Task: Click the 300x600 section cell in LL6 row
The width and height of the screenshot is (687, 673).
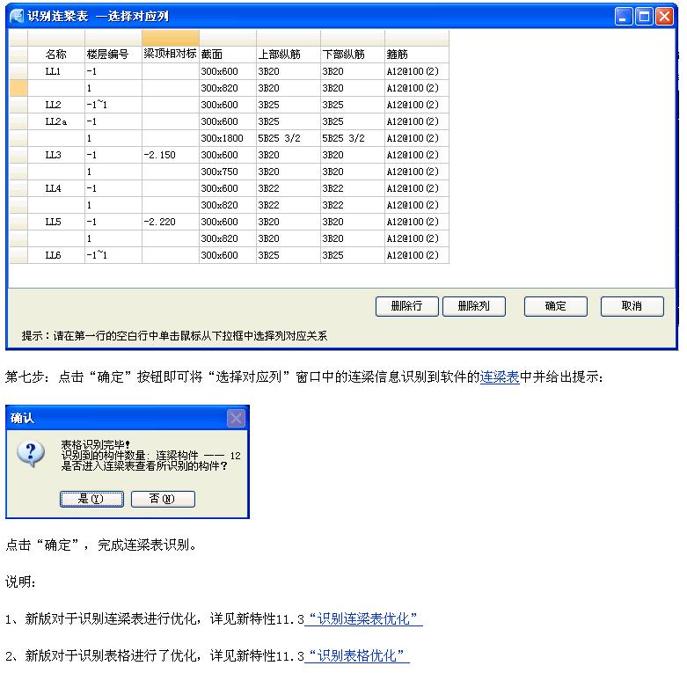Action: tap(228, 255)
